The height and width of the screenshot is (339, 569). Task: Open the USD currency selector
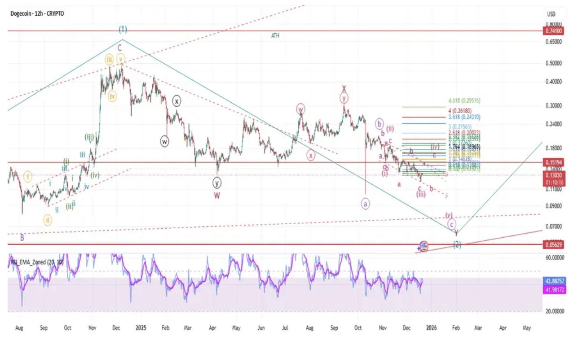[x=551, y=13]
